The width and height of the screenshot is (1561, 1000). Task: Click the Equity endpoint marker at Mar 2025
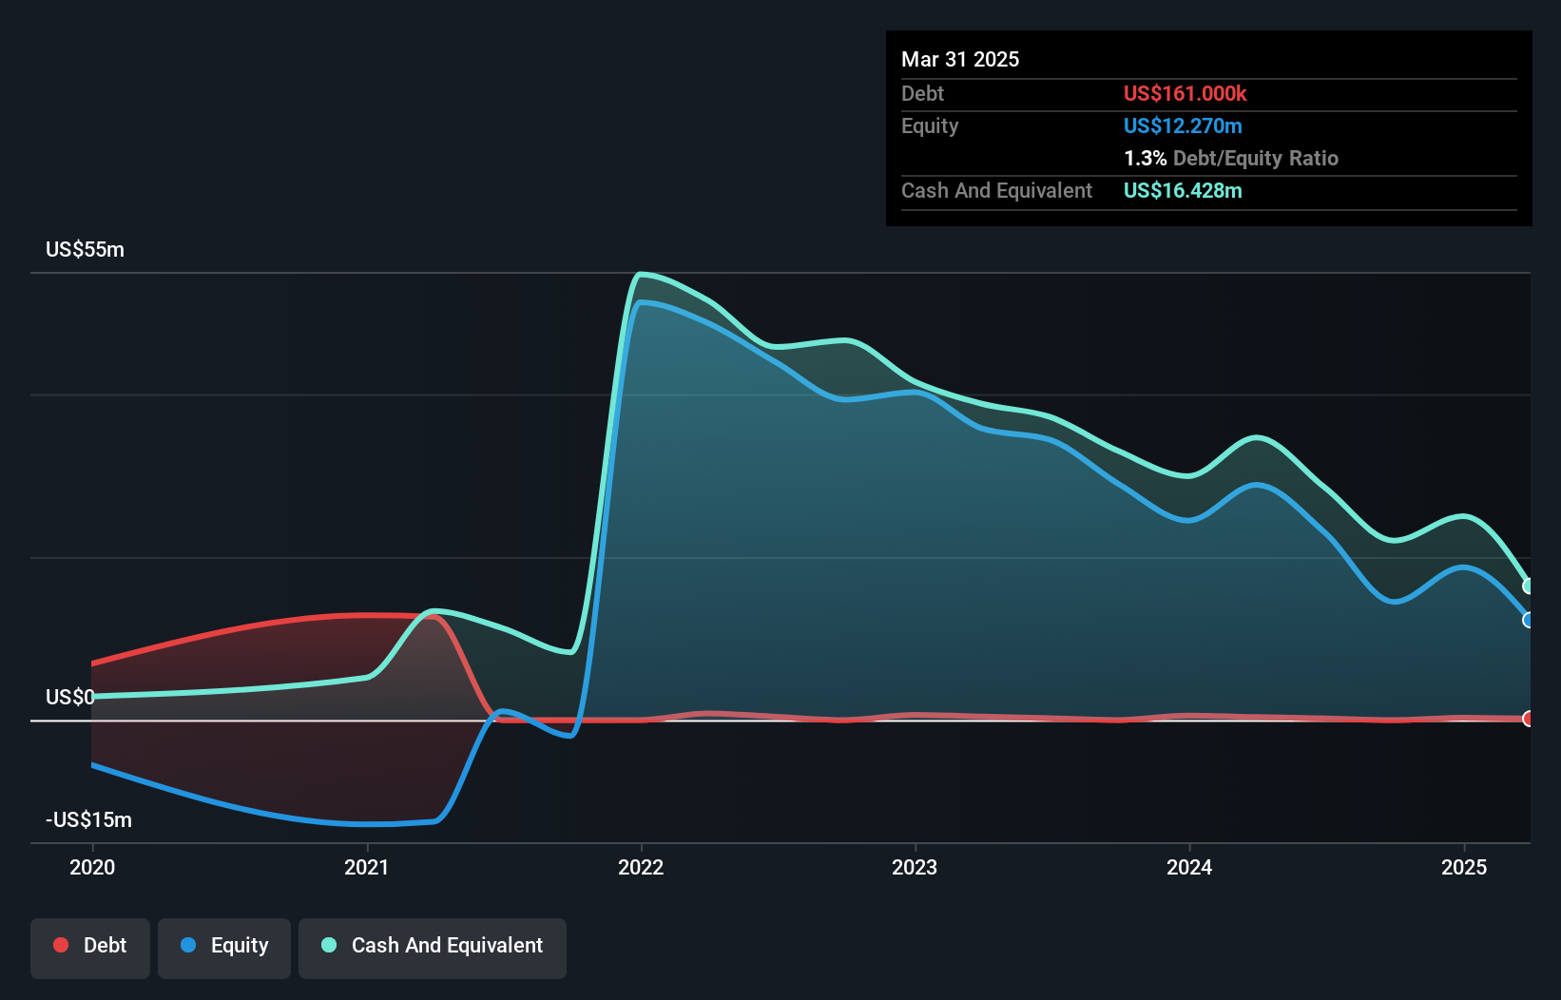(1529, 620)
